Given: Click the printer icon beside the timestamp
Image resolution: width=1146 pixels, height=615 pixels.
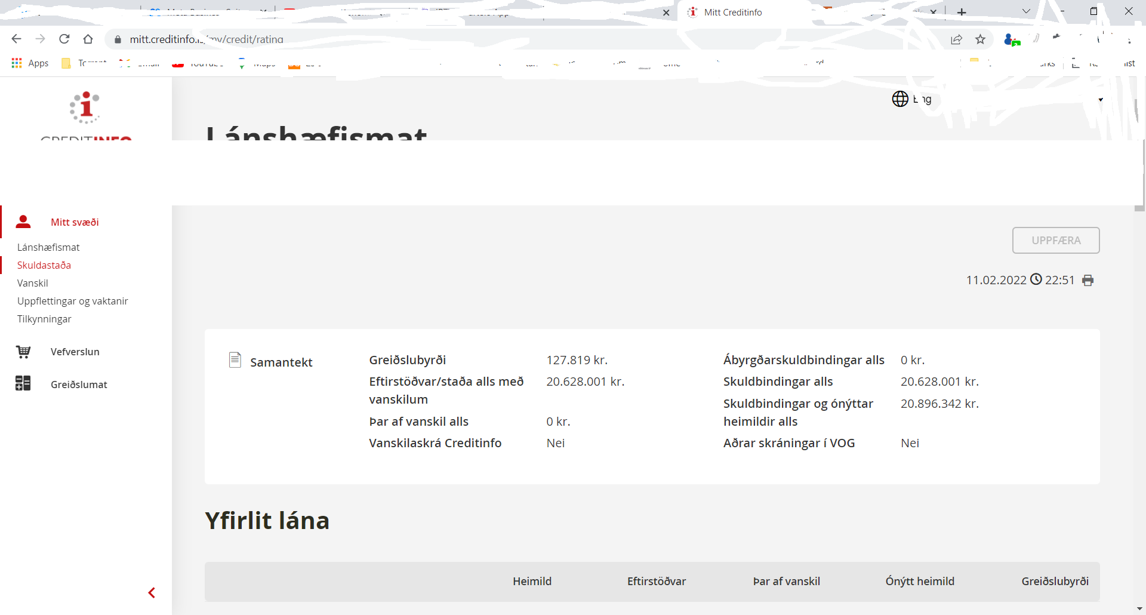Looking at the screenshot, I should tap(1088, 281).
